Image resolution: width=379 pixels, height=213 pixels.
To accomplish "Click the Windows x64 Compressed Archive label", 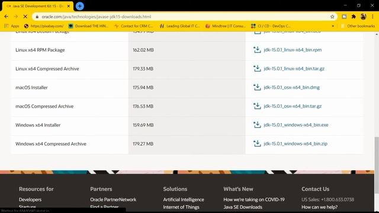I will [51, 144].
